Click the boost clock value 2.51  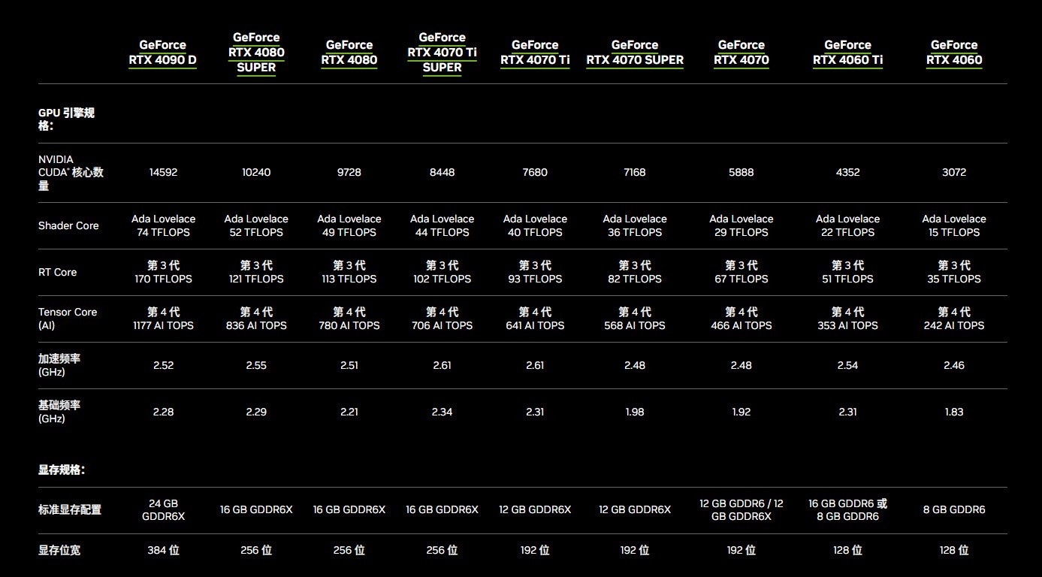pos(349,366)
